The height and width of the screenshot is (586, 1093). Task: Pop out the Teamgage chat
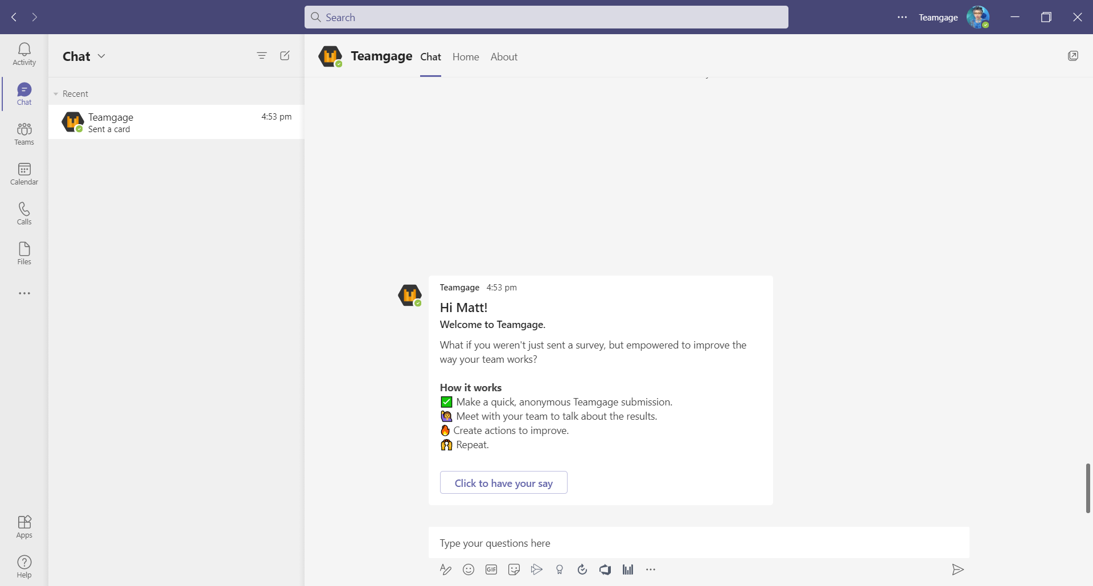pos(1073,56)
